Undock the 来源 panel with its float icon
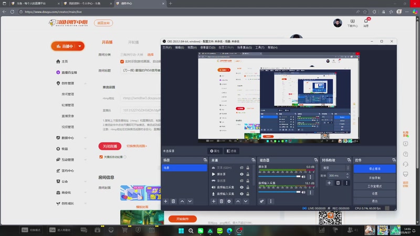Image resolution: width=420 pixels, height=236 pixels. click(254, 160)
